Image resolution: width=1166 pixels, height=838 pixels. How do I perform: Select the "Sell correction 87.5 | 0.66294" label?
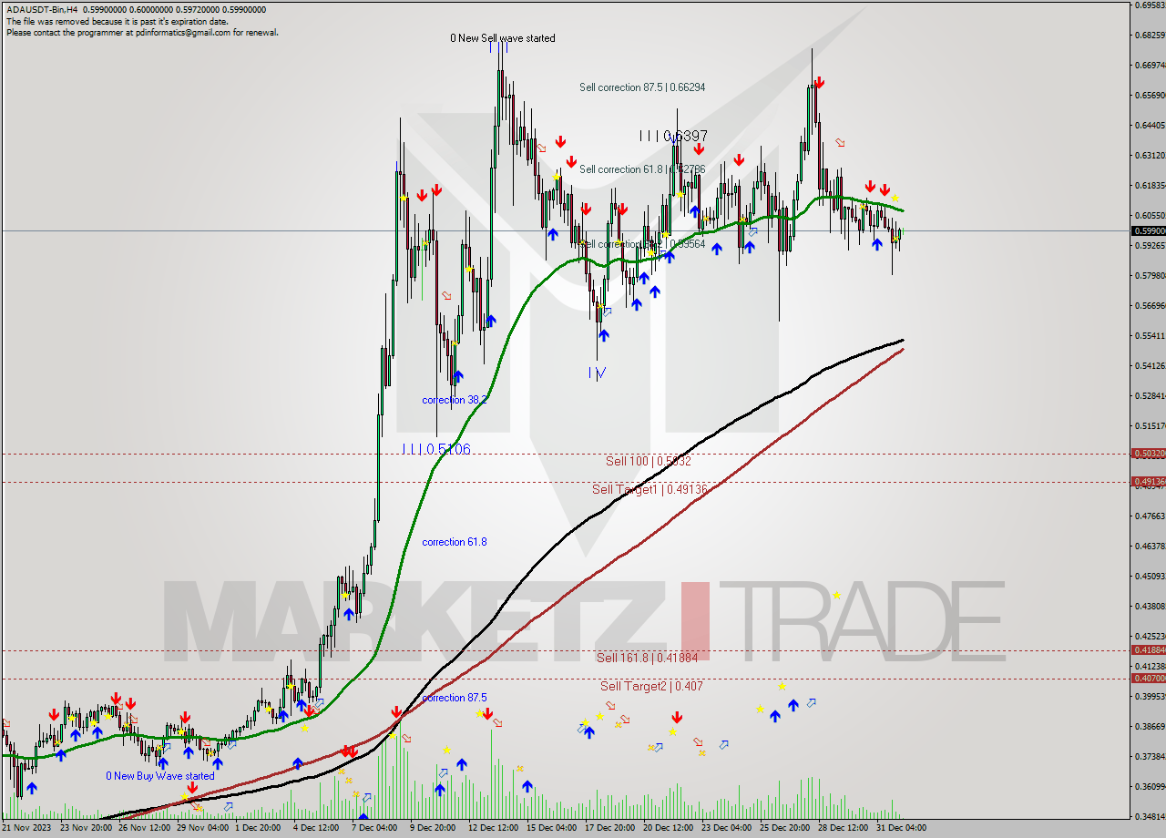[642, 87]
